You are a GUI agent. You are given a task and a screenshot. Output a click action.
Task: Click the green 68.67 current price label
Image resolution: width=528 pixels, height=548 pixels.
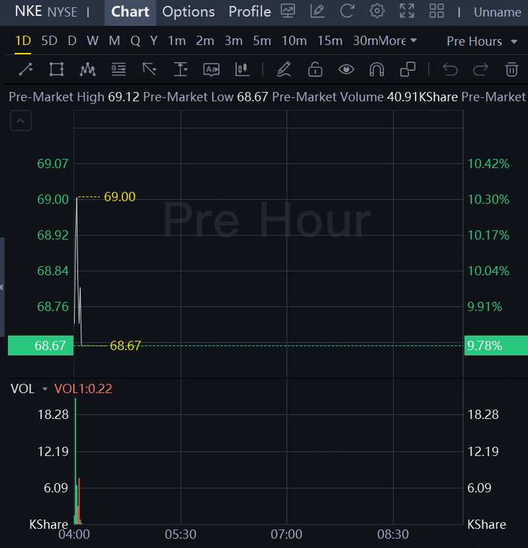coord(40,345)
